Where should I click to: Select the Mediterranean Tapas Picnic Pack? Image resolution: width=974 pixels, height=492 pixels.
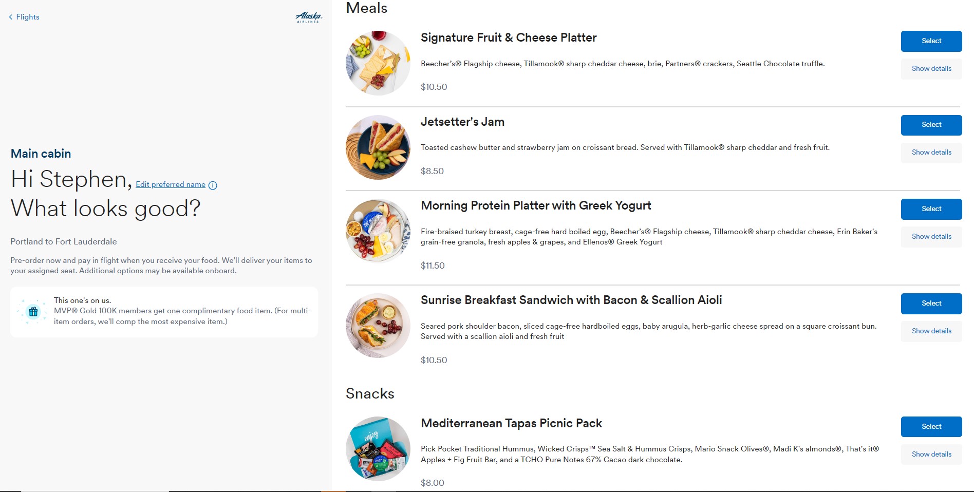[x=931, y=427]
